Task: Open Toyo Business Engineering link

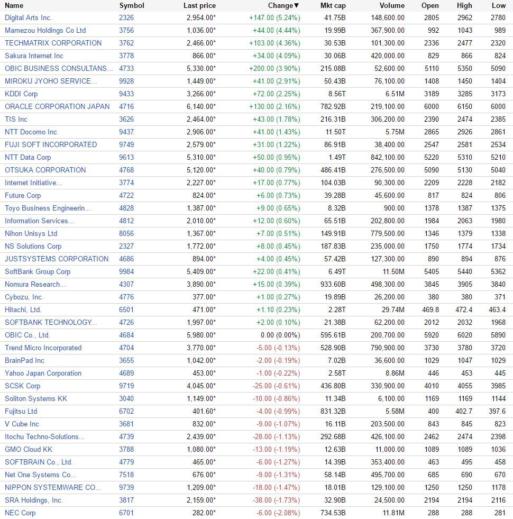Action: point(48,208)
